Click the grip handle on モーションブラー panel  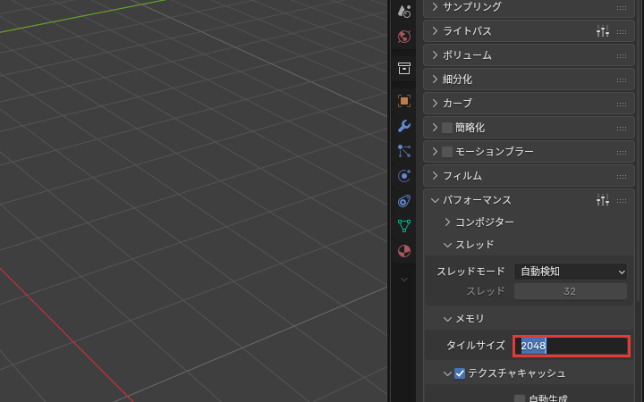[x=622, y=152]
